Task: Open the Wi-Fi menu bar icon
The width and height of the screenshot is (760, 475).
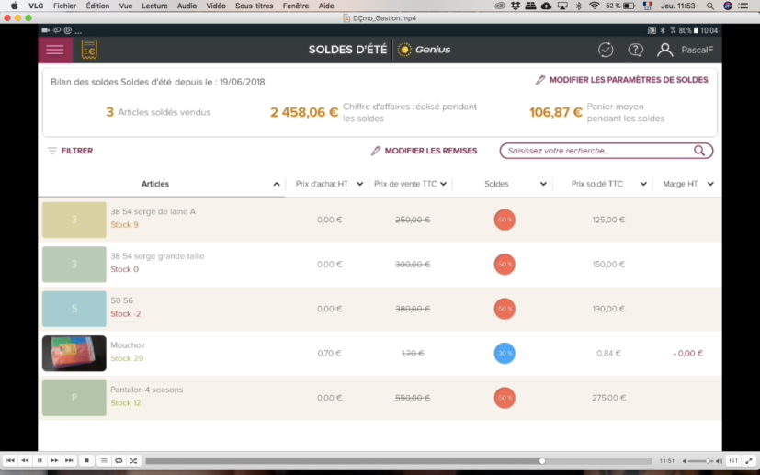Action: (x=595, y=6)
